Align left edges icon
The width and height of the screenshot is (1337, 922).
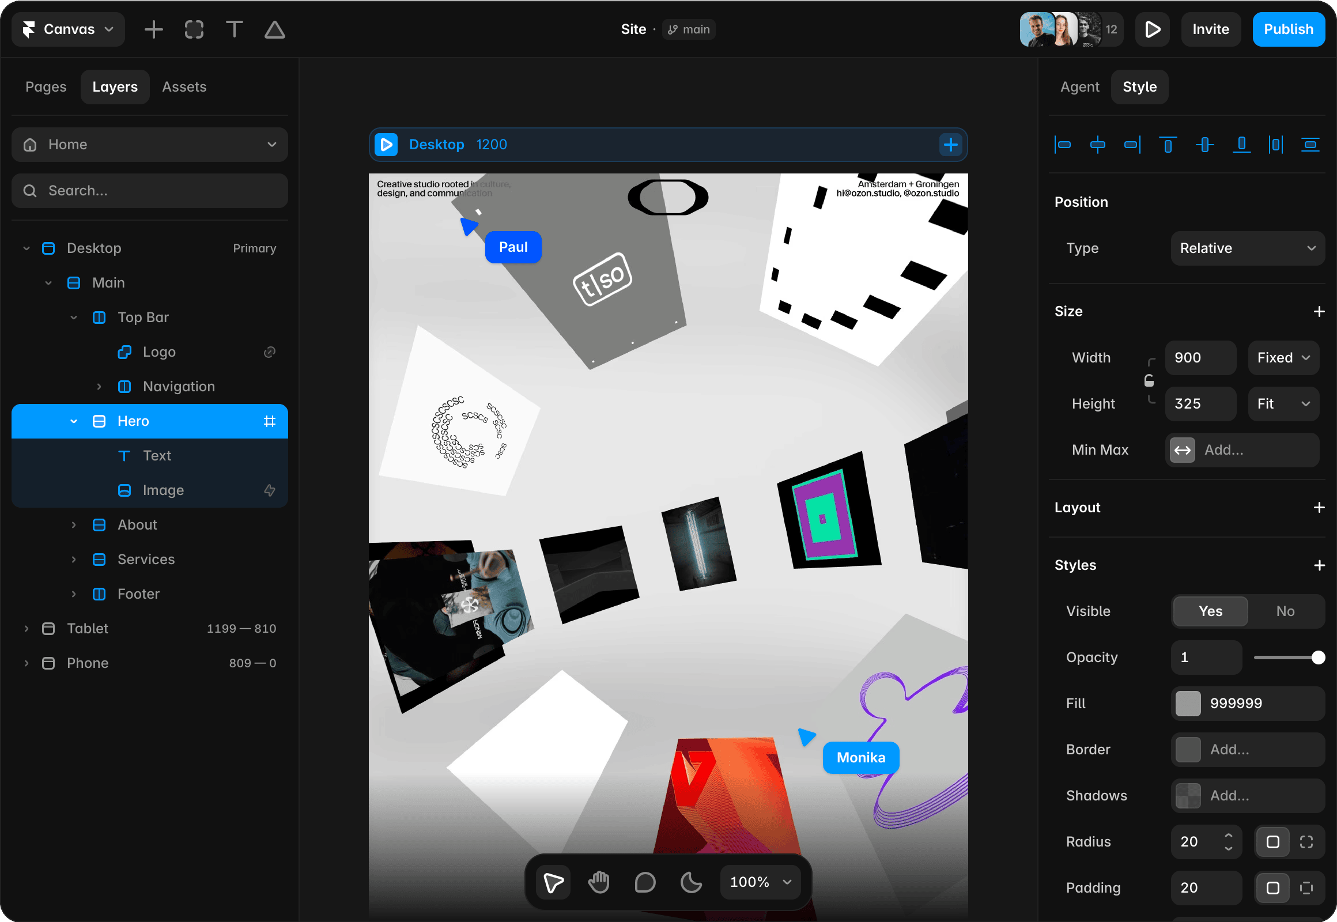[x=1063, y=145]
